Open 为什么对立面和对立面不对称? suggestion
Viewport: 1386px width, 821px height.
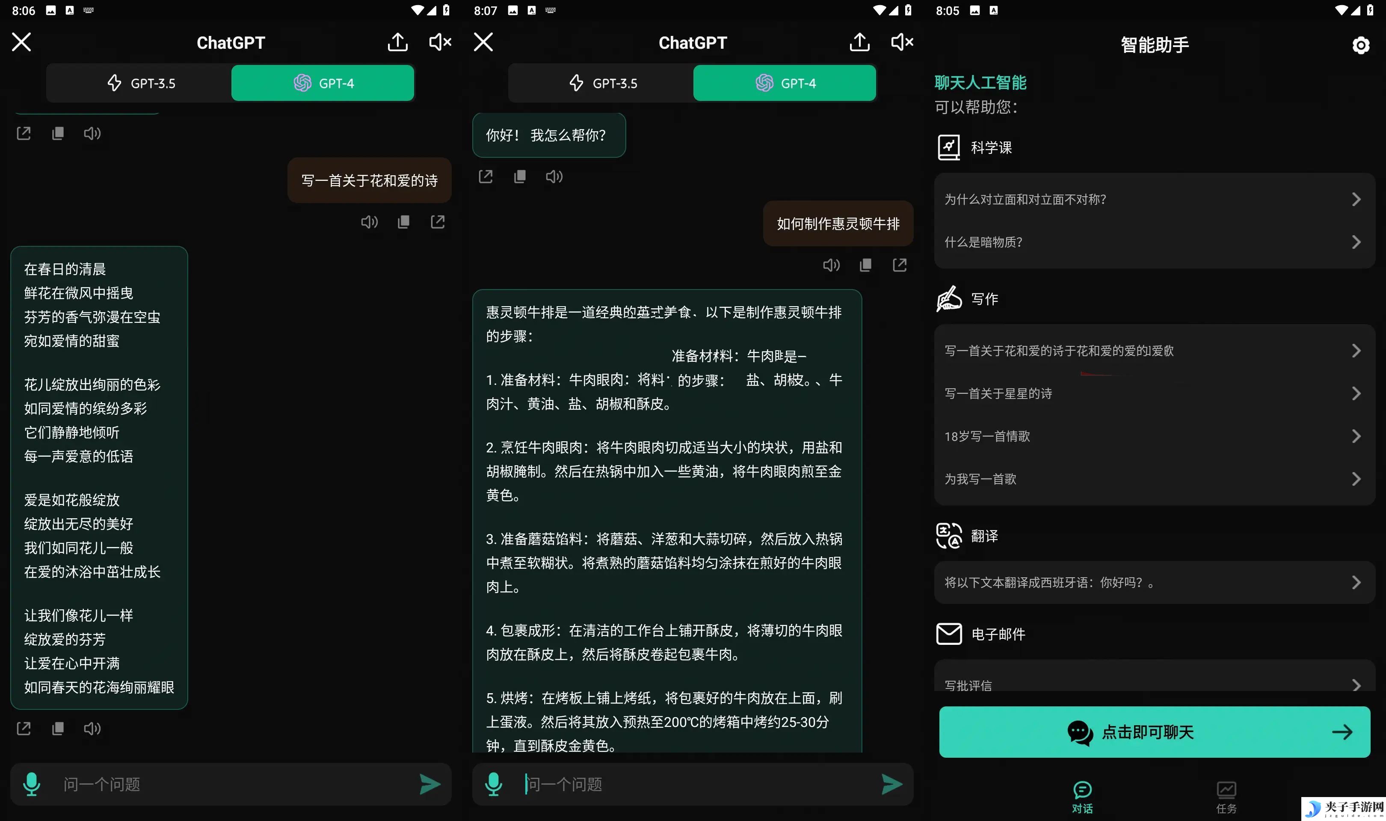[x=1154, y=199]
